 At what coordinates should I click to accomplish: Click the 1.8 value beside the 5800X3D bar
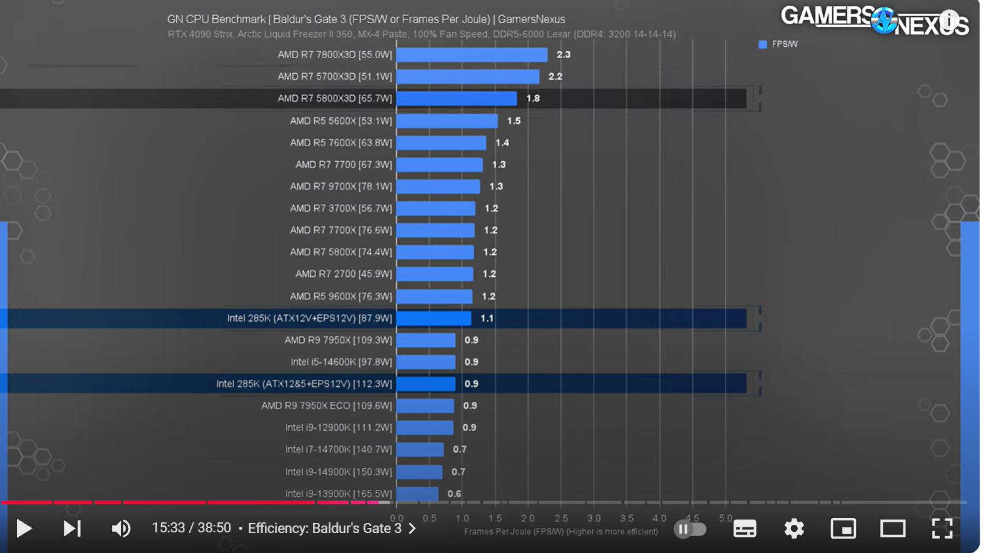point(533,99)
